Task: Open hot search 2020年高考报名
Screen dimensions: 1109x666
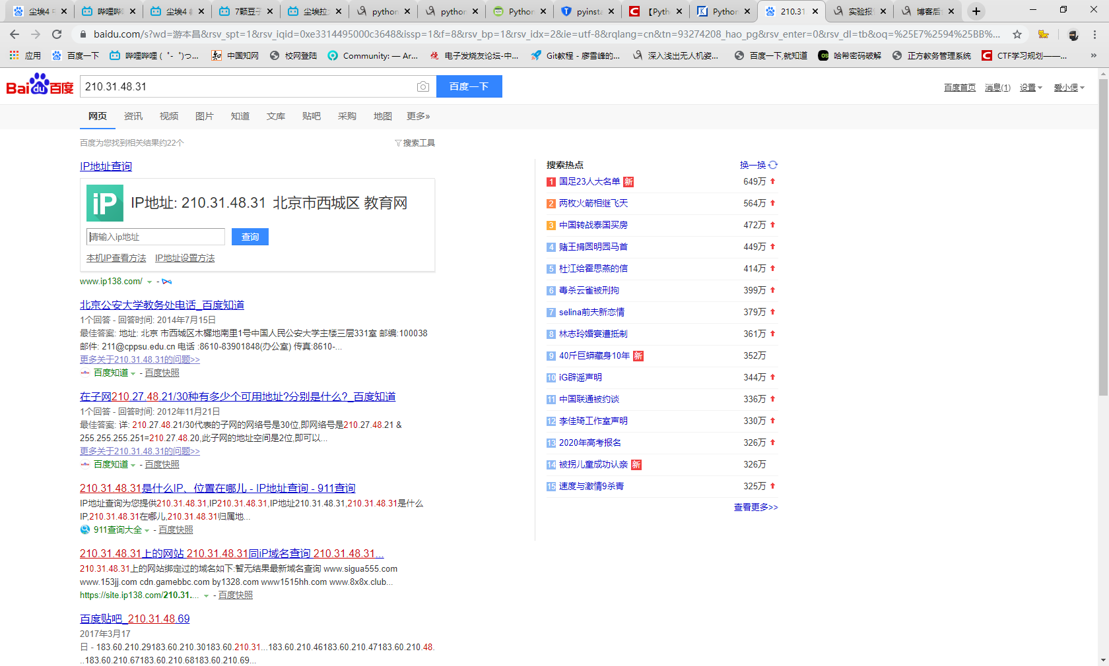Action: tap(590, 442)
